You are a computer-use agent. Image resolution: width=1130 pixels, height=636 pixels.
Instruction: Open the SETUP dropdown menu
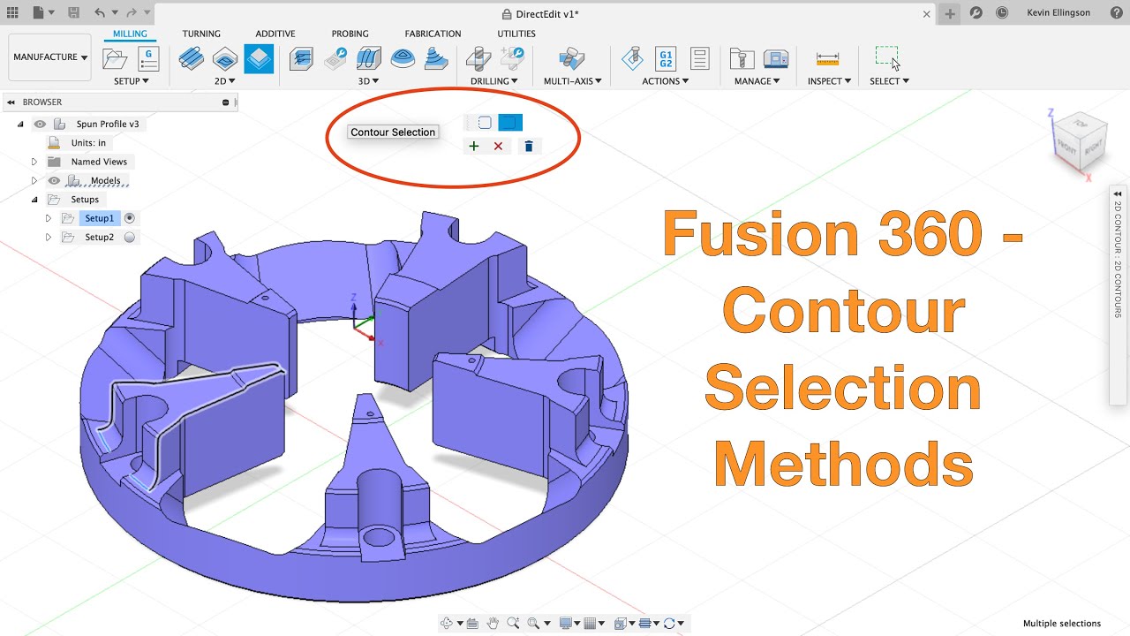(132, 81)
